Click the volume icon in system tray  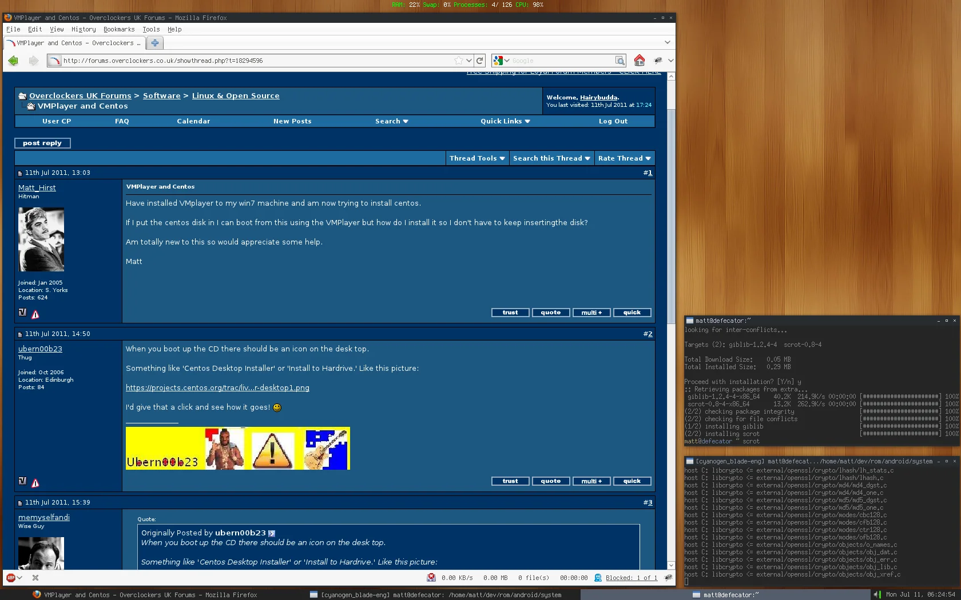pyautogui.click(x=877, y=595)
